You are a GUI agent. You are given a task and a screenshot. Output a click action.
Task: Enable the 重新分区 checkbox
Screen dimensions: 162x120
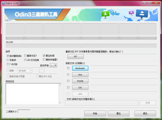[25, 56]
